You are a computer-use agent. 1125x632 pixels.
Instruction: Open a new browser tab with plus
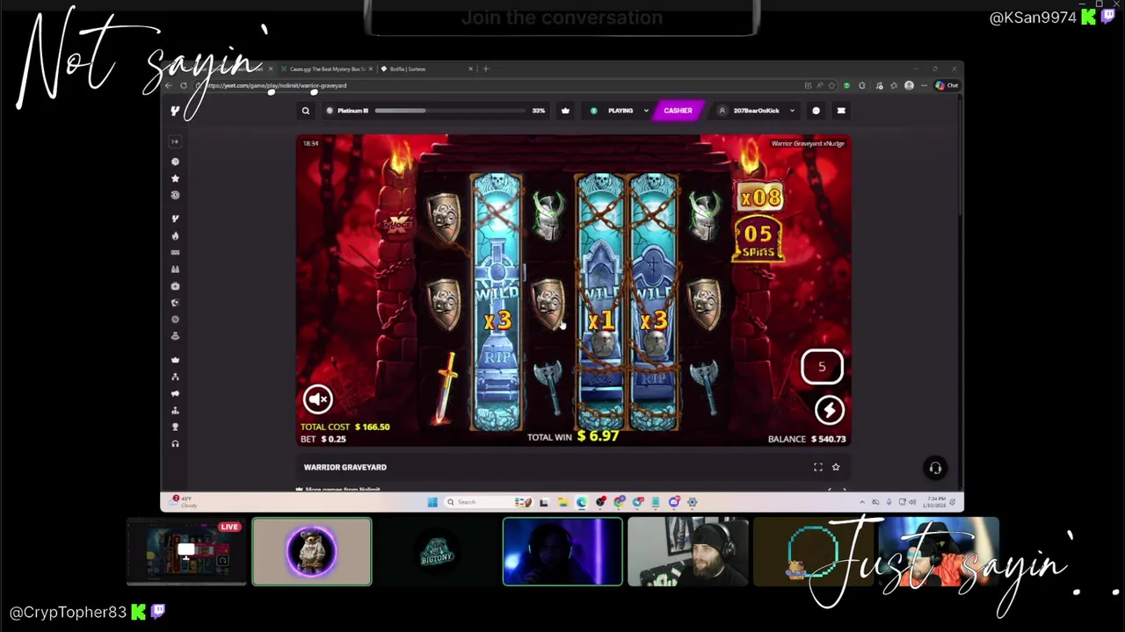[486, 68]
